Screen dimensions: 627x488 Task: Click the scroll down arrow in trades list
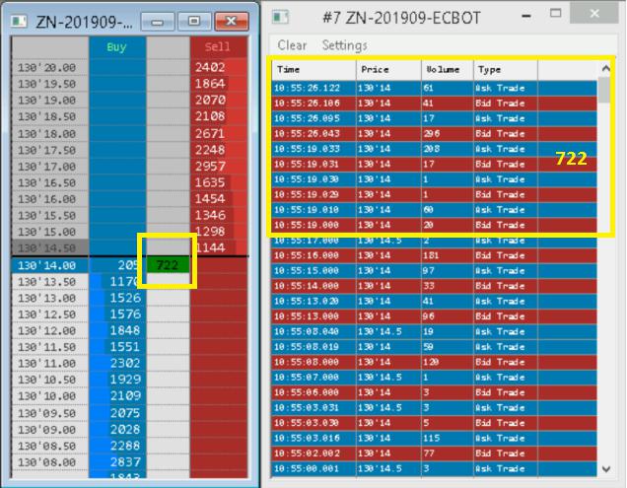[x=606, y=469]
